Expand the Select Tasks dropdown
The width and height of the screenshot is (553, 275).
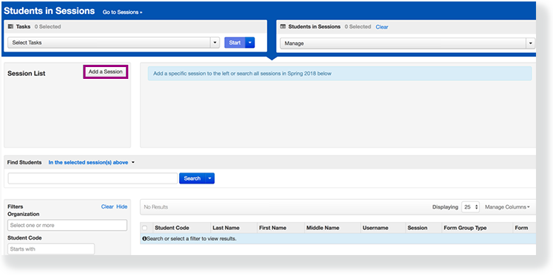pos(114,43)
